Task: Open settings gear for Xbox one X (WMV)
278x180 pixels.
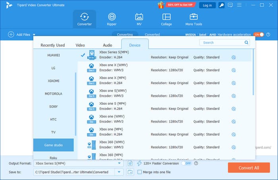Action: [234, 70]
